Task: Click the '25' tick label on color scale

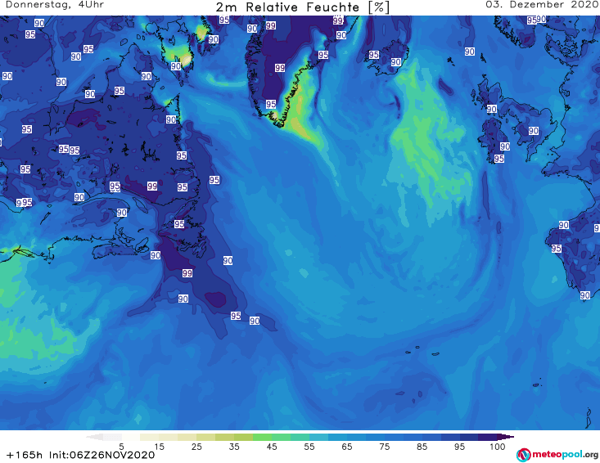Action: [x=196, y=447]
